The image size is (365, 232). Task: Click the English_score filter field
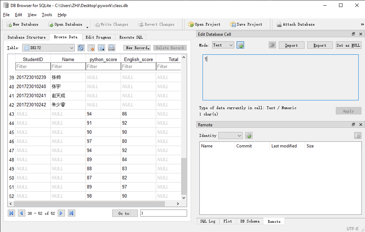(x=139, y=66)
